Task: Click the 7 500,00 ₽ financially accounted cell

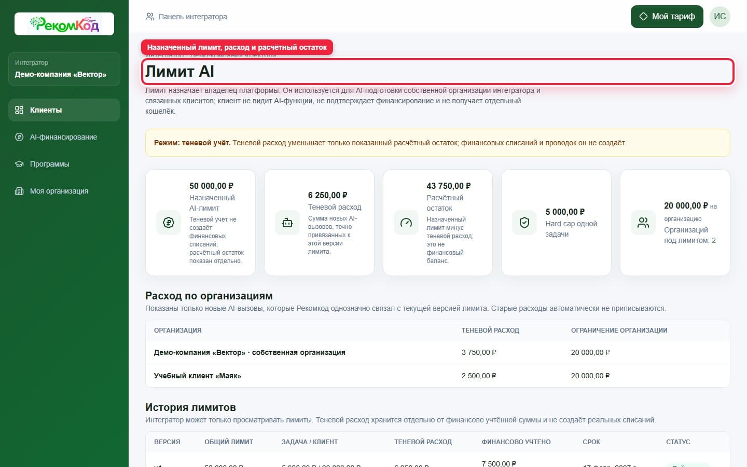Action: (x=499, y=463)
